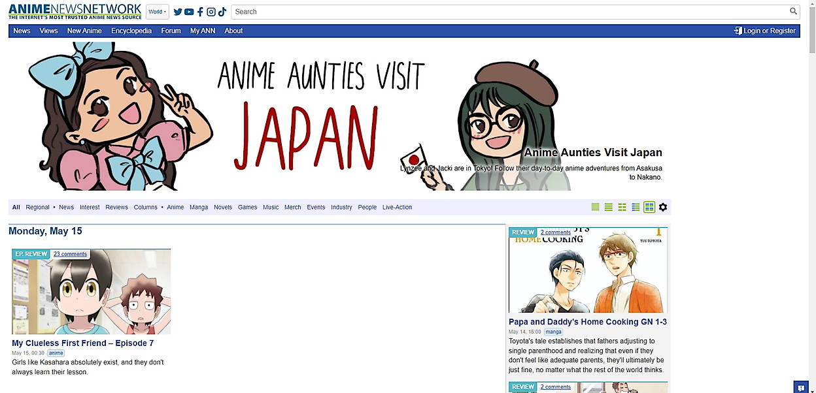Select the highlighted large grid view icon
The height and width of the screenshot is (393, 816).
click(649, 207)
